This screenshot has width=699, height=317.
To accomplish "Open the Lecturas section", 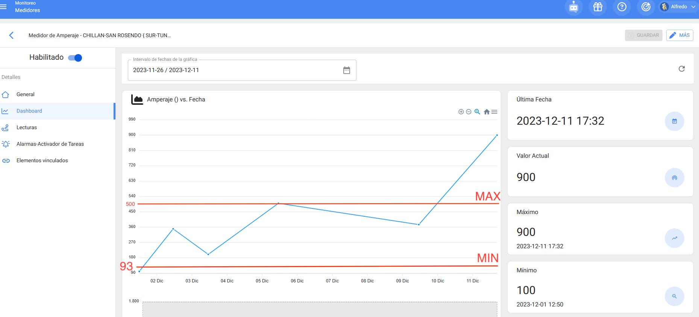I will pos(27,127).
